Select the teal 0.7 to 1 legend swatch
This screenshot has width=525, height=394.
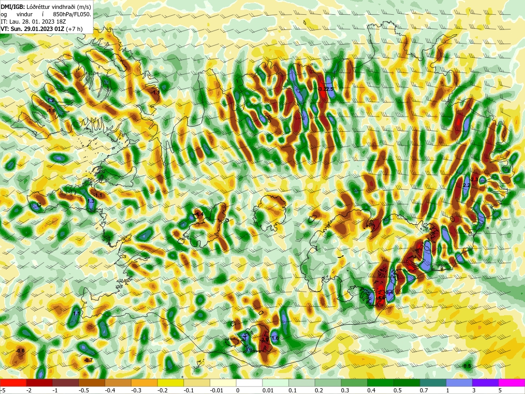[433, 382]
